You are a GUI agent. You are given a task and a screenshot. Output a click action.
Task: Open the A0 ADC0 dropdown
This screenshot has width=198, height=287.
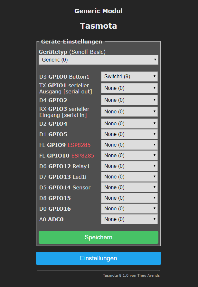[129, 219]
